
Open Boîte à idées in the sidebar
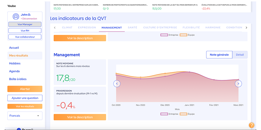coord(18,79)
